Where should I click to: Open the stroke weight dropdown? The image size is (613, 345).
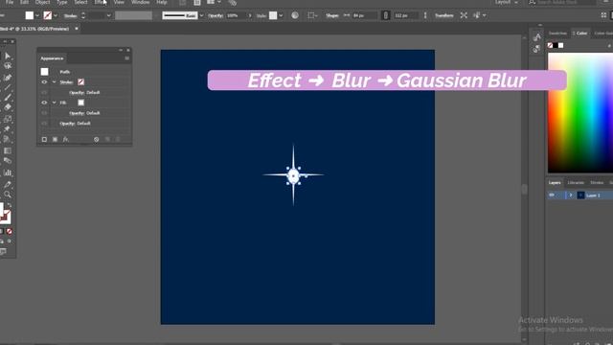(x=108, y=15)
